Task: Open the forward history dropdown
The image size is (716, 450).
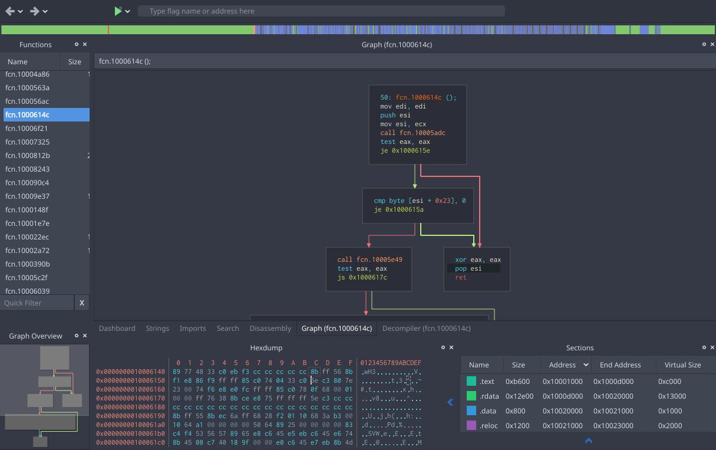Action: pyautogui.click(x=45, y=11)
